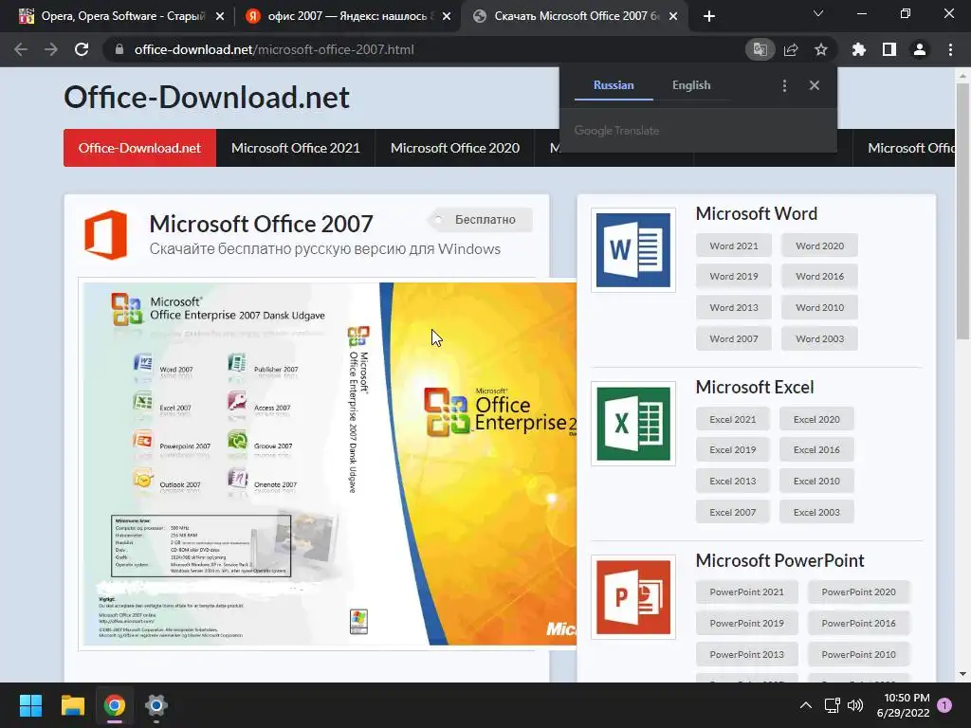Switch to the Yandex офис 2007 tab
The image size is (971, 728).
[347, 16]
